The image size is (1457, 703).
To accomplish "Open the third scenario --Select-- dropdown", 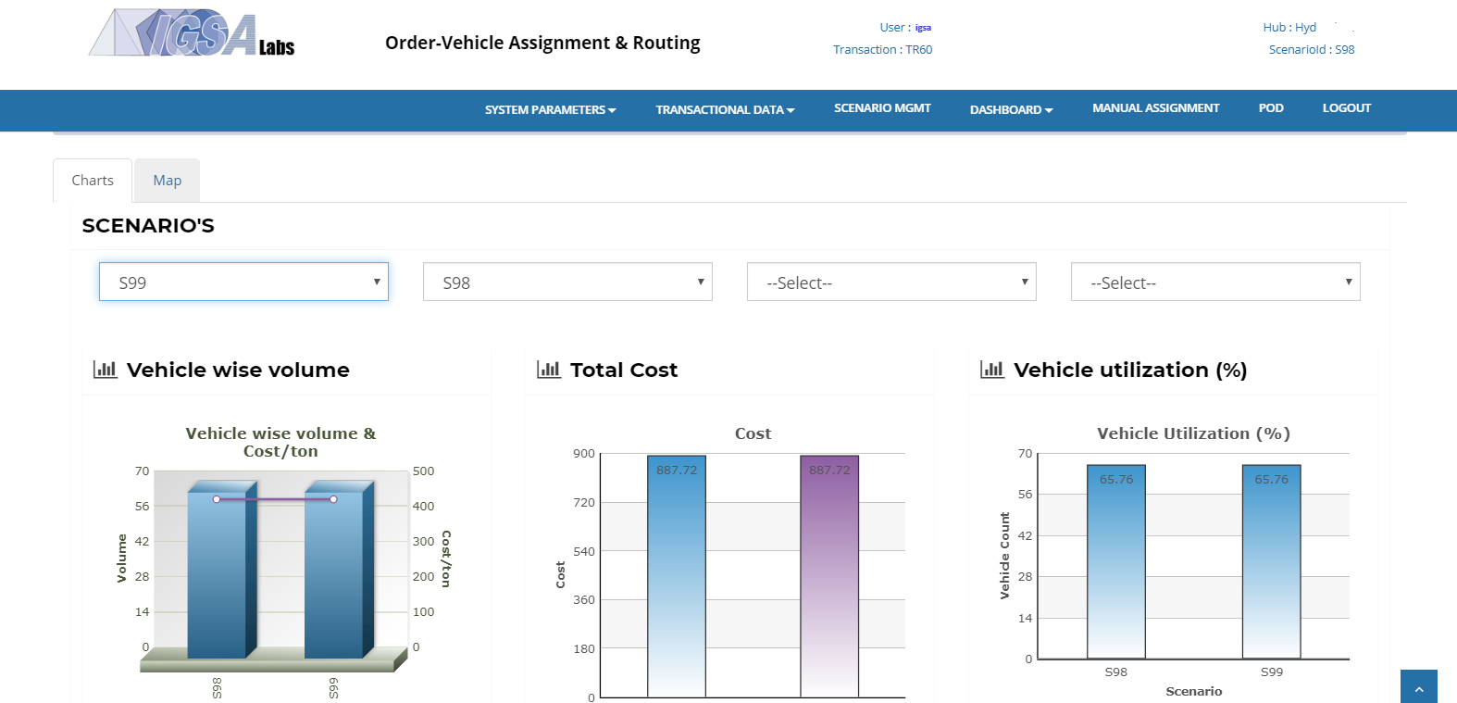I will 891,282.
